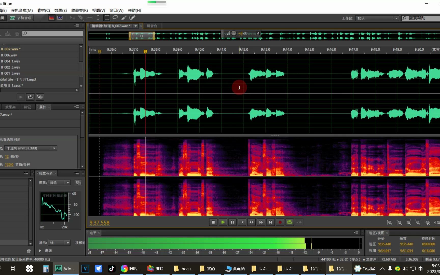Switch to the Mixer tab
Screen dimensions: 440x275
tap(152, 26)
